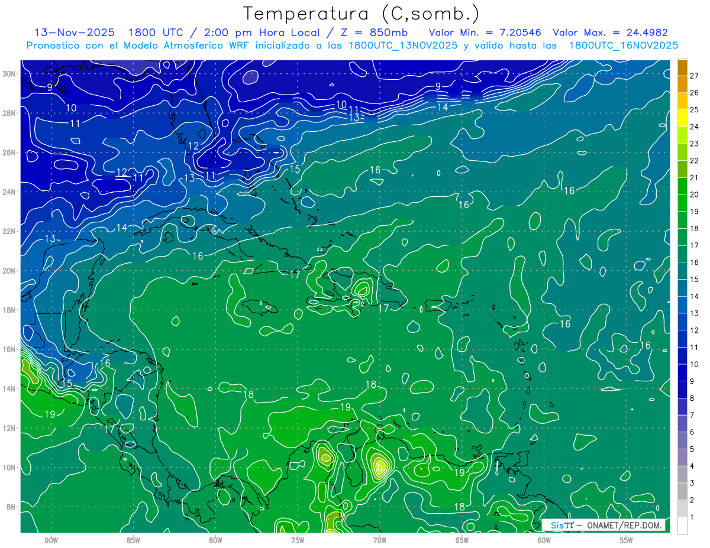
Task: Click the '20' value on color scale legend
Action: coord(695,194)
